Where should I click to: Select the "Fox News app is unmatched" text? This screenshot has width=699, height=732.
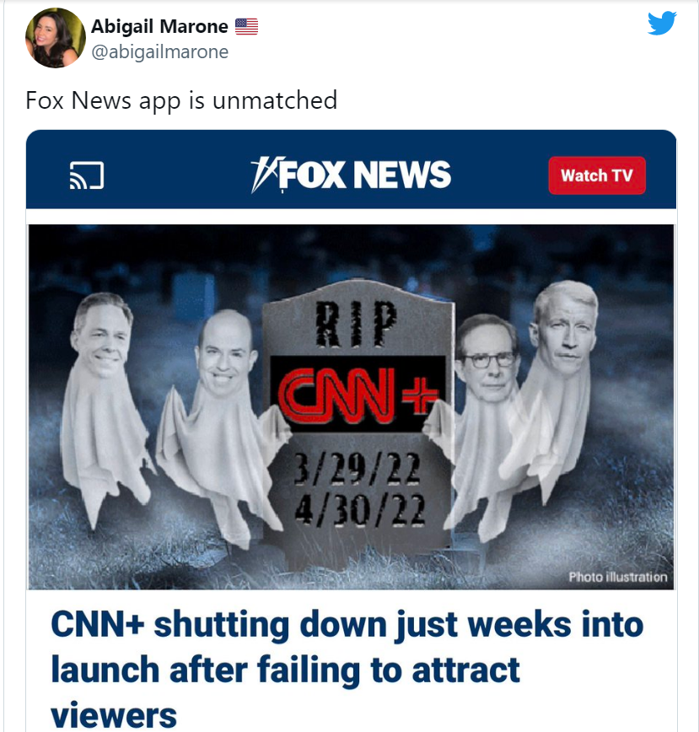coord(181,100)
